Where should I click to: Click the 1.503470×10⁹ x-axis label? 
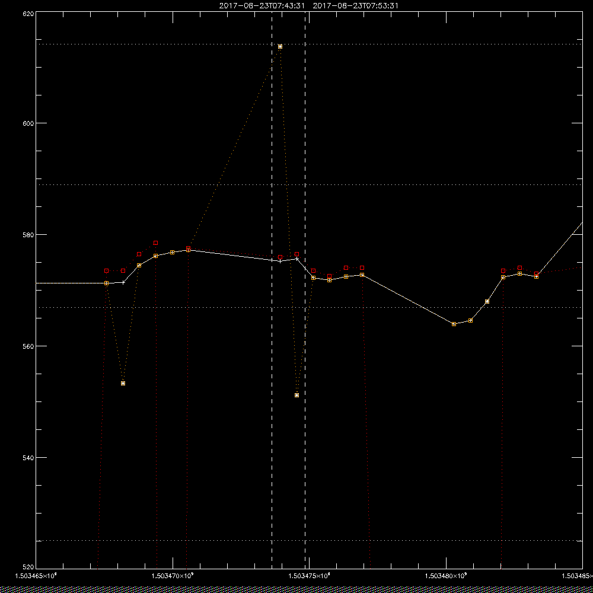tap(173, 576)
